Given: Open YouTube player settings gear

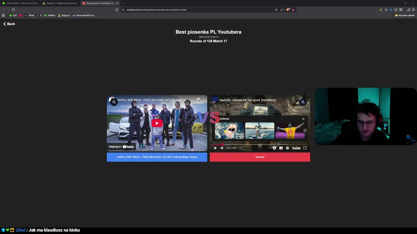Looking at the screenshot, I should 287,148.
